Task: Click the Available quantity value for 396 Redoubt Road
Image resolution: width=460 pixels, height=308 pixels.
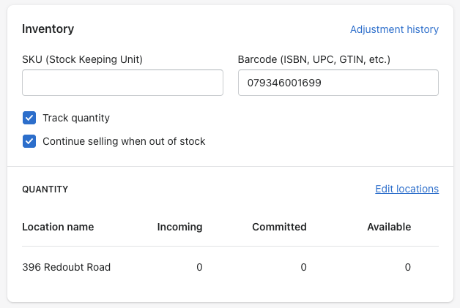Action: pos(408,267)
